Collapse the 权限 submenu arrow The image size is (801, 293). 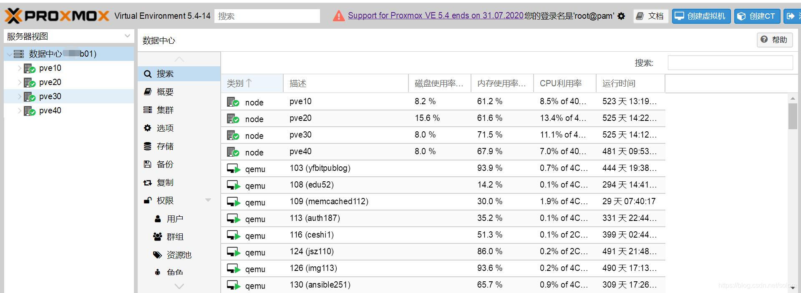208,200
